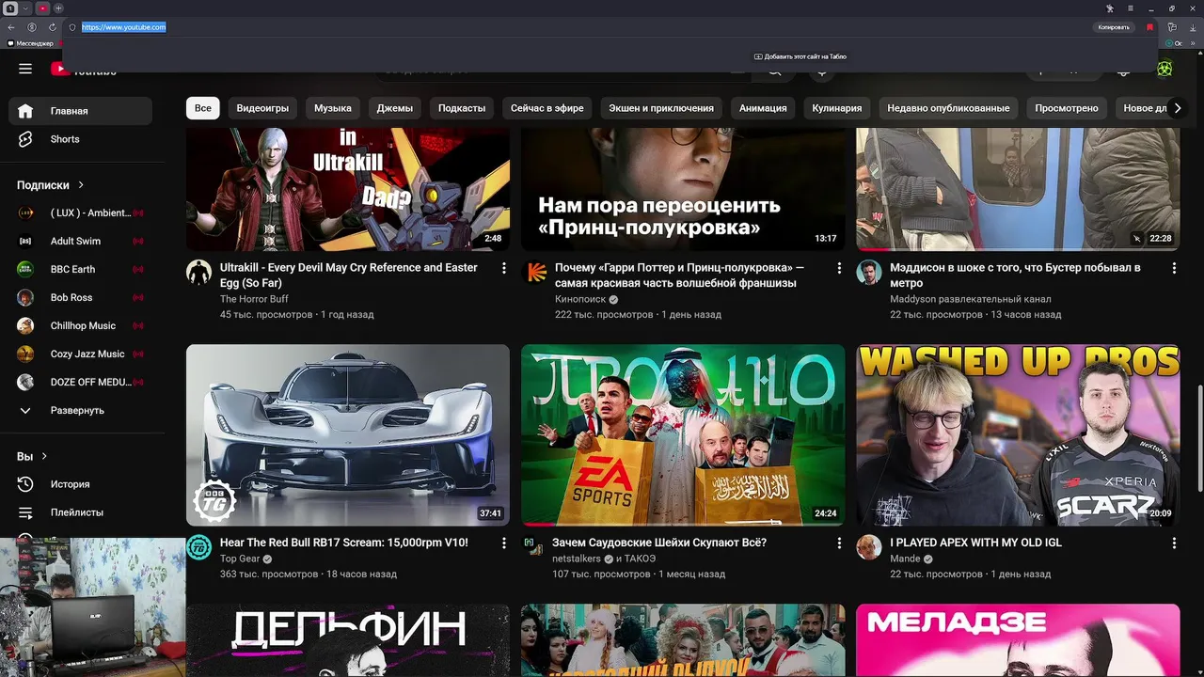Reload the page with the refresh icon
This screenshot has width=1204, height=677.
pos(52,27)
